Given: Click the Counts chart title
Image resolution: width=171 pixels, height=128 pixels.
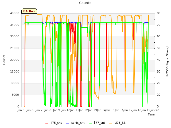Looking at the screenshot, I should click(85, 3).
